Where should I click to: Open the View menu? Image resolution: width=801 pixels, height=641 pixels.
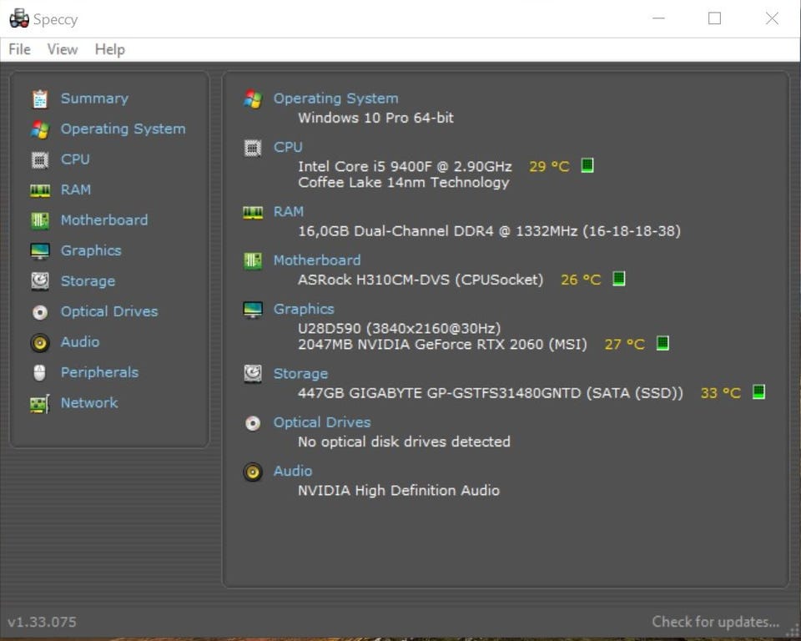coord(63,49)
